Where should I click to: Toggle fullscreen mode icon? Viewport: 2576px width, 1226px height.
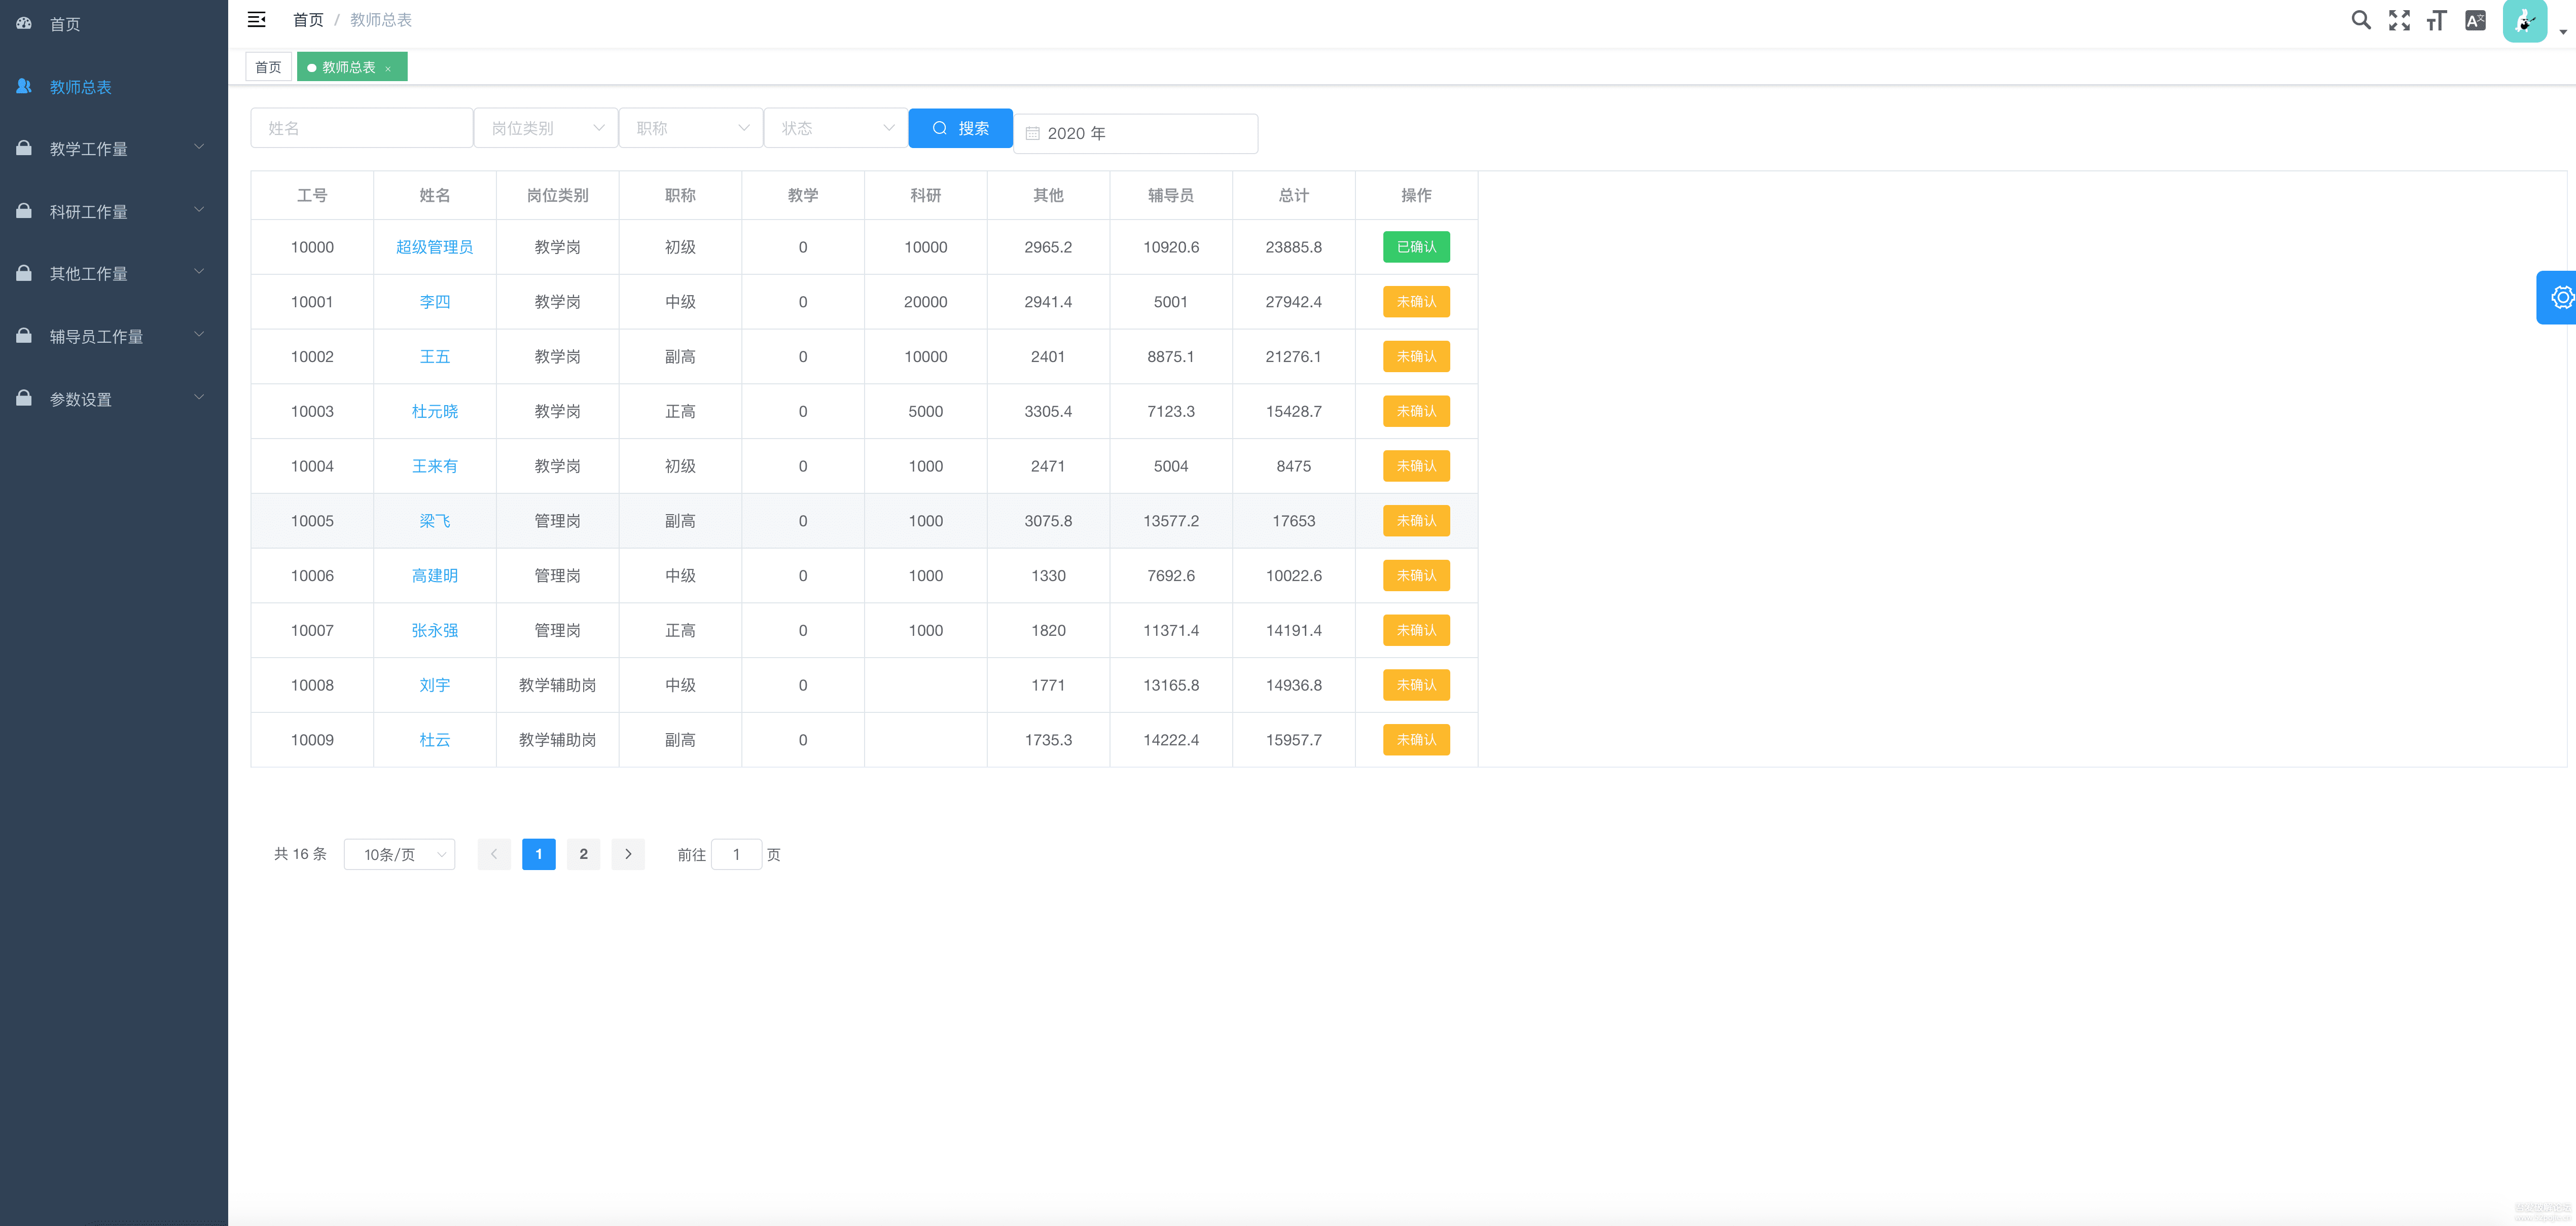(x=2398, y=20)
